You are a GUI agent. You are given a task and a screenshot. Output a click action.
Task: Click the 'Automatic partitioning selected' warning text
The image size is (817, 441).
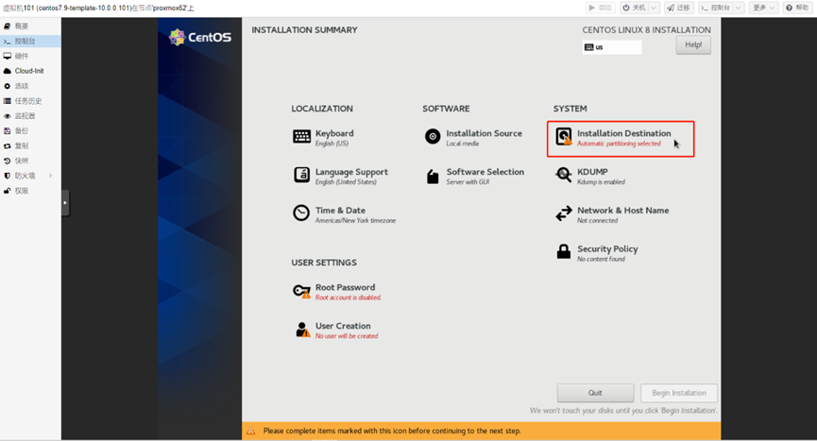619,144
